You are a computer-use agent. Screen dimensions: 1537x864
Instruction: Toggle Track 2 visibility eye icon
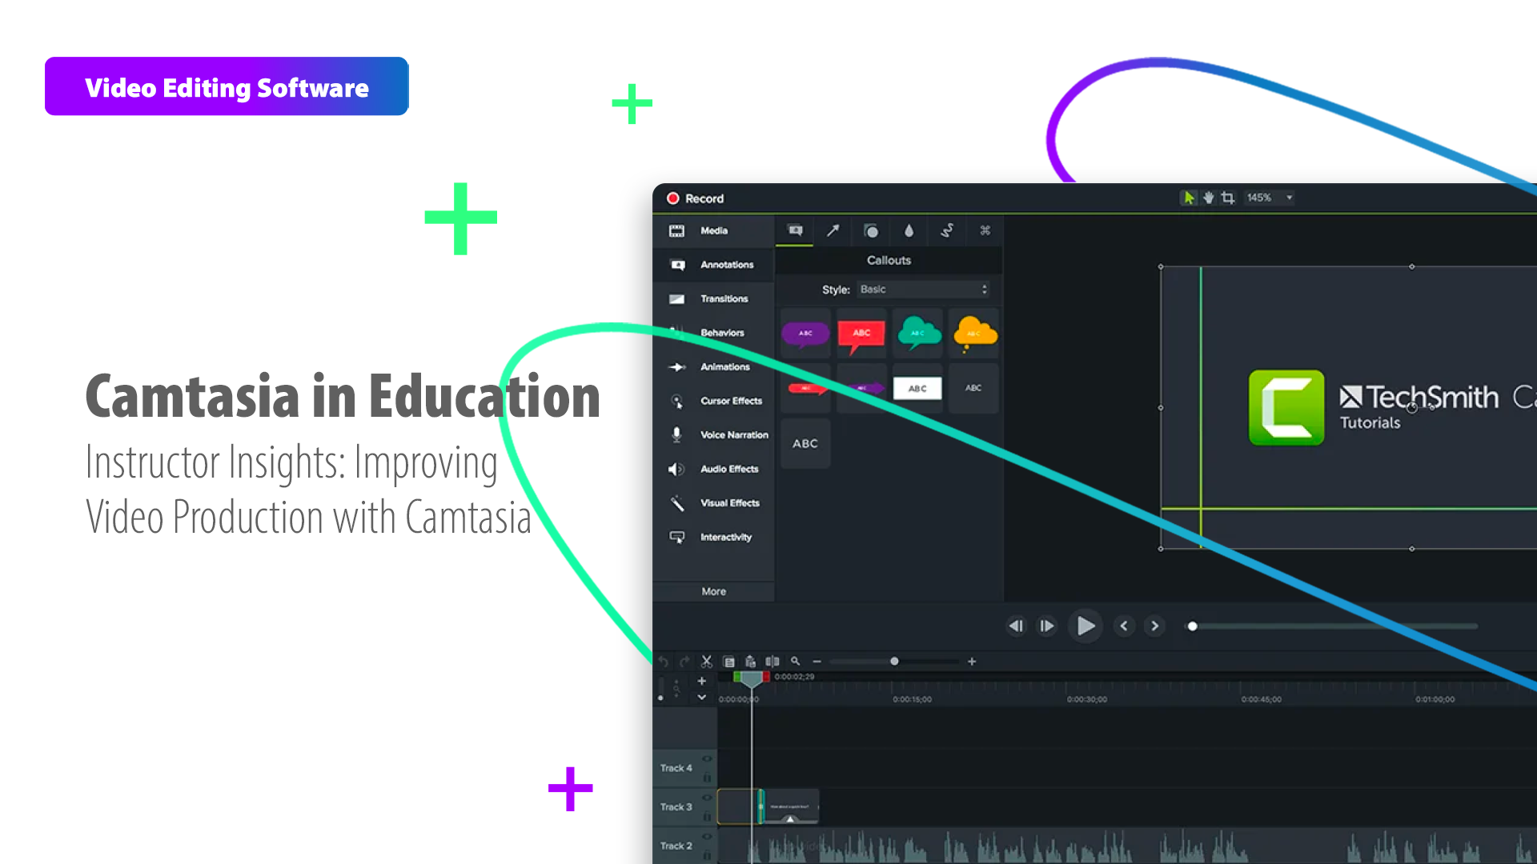click(707, 836)
